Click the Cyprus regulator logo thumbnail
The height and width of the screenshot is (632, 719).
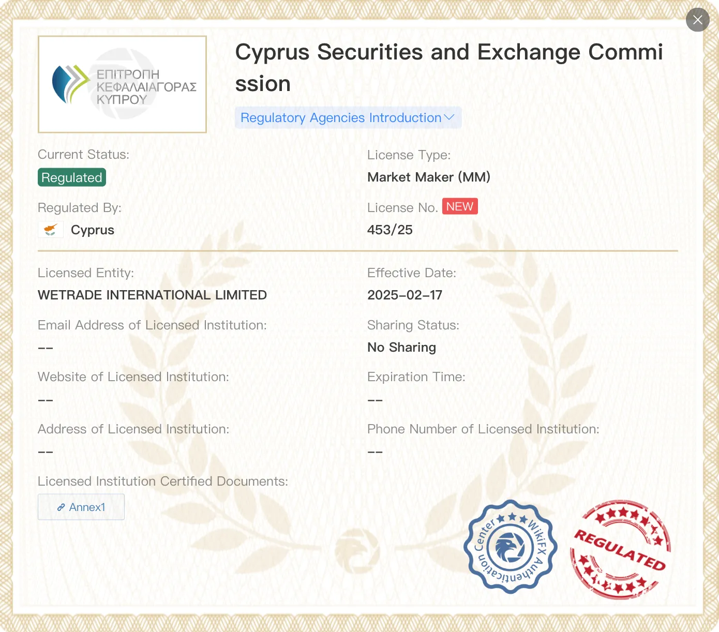(122, 84)
